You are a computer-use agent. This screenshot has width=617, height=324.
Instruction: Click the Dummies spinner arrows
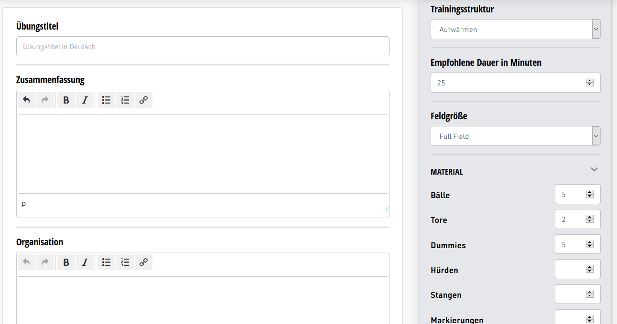[590, 244]
